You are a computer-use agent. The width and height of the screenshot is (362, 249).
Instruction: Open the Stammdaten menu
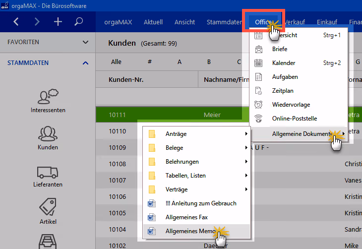click(x=224, y=22)
